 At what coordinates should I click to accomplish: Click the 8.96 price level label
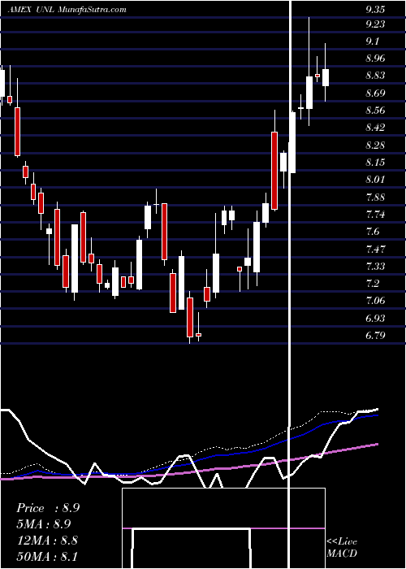[375, 59]
